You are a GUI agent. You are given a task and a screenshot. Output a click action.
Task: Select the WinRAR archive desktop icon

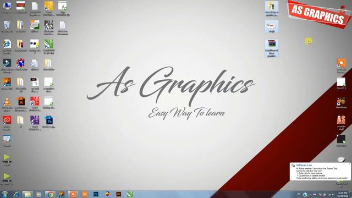coord(272,48)
